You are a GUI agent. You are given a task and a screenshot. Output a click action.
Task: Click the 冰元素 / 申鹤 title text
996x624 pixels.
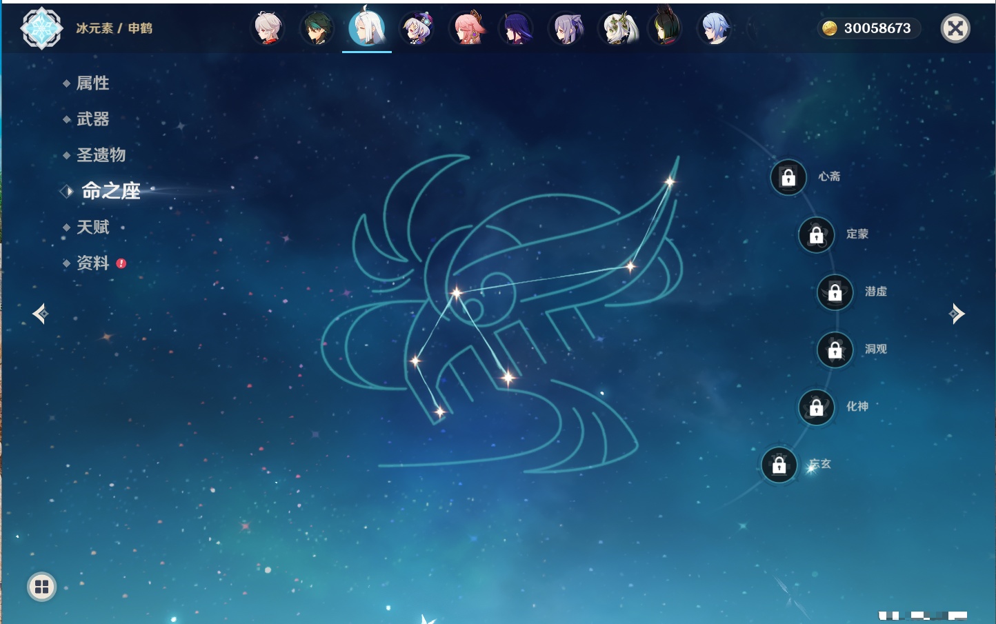[x=114, y=28]
